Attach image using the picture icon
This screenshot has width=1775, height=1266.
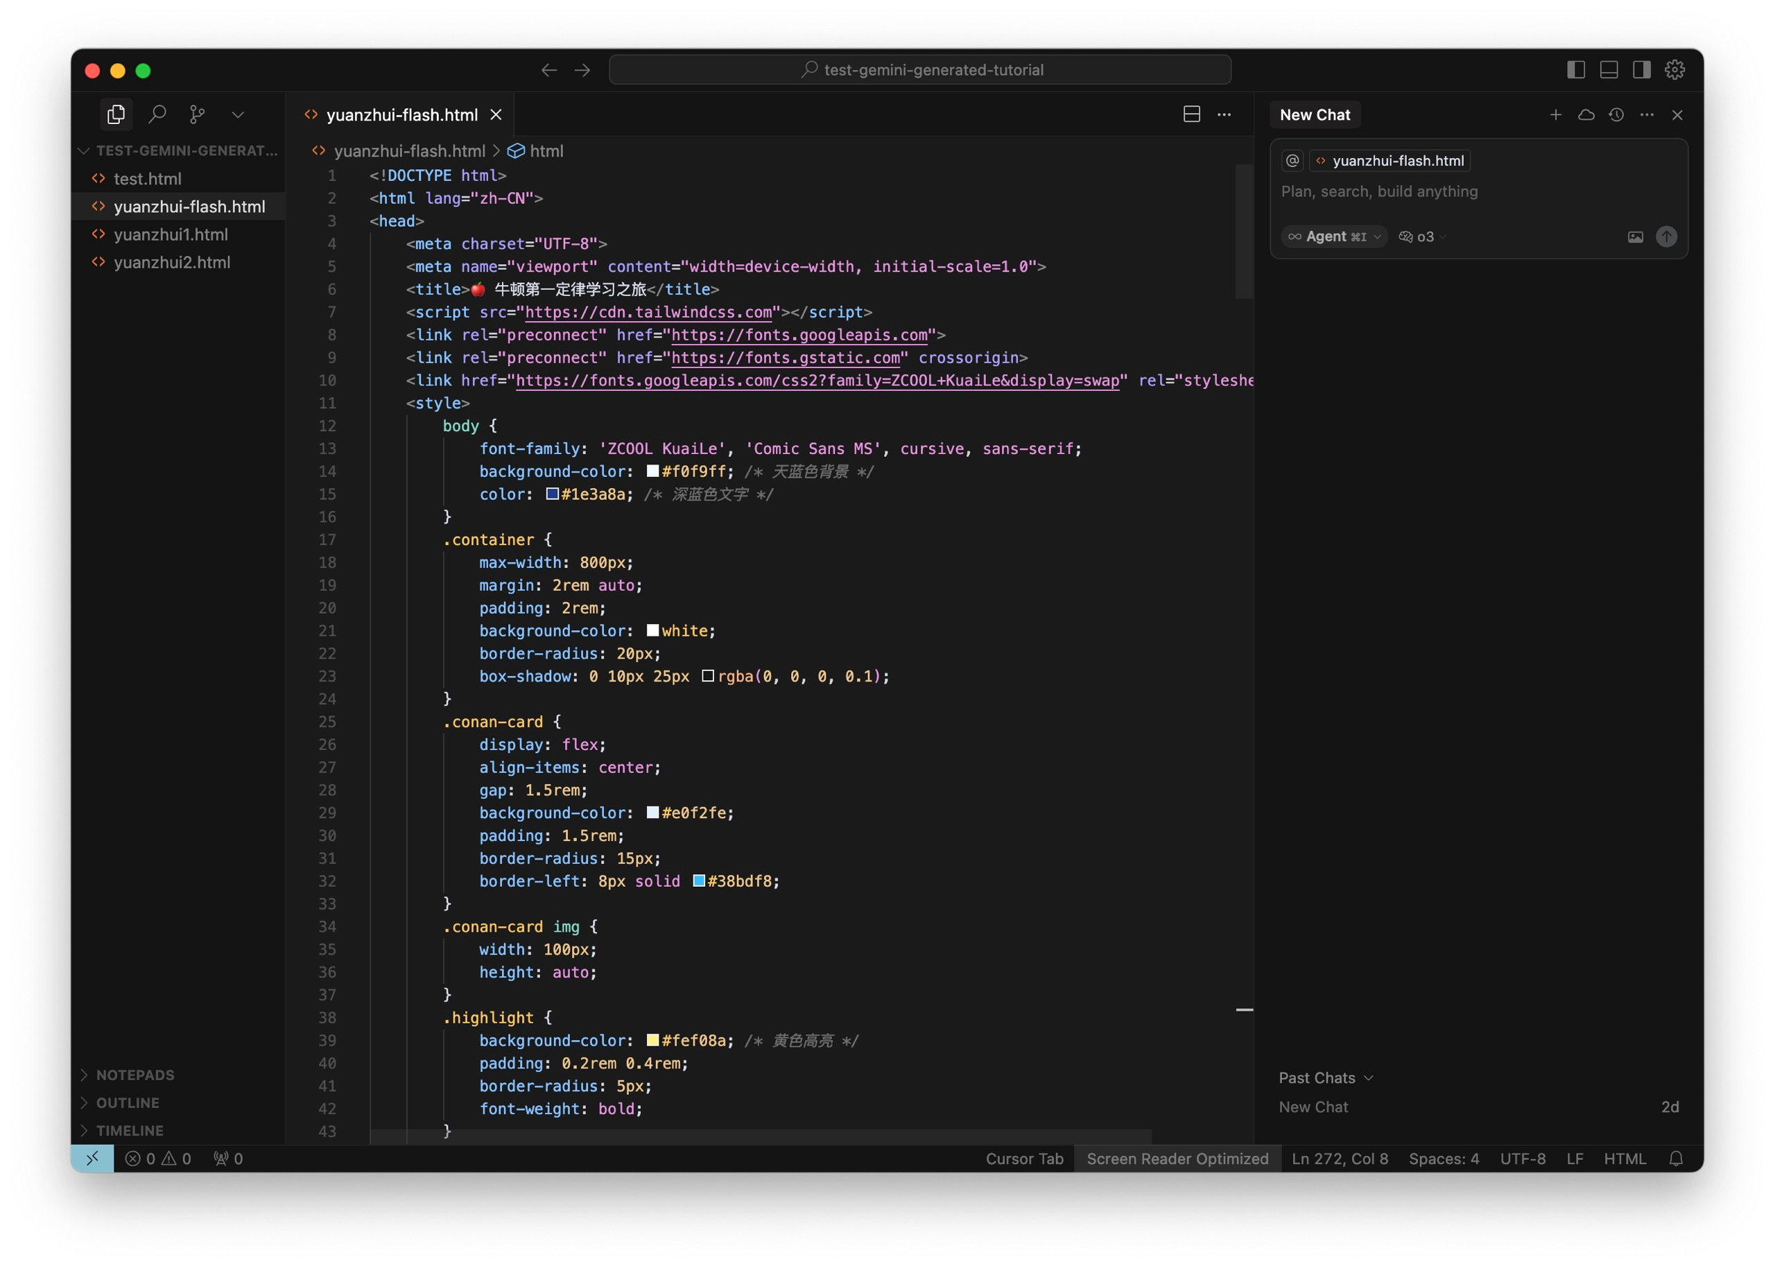tap(1635, 237)
